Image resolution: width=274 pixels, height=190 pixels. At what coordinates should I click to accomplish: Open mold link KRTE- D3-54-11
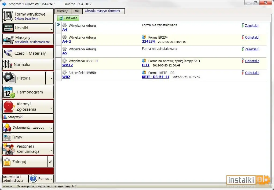click(156, 77)
